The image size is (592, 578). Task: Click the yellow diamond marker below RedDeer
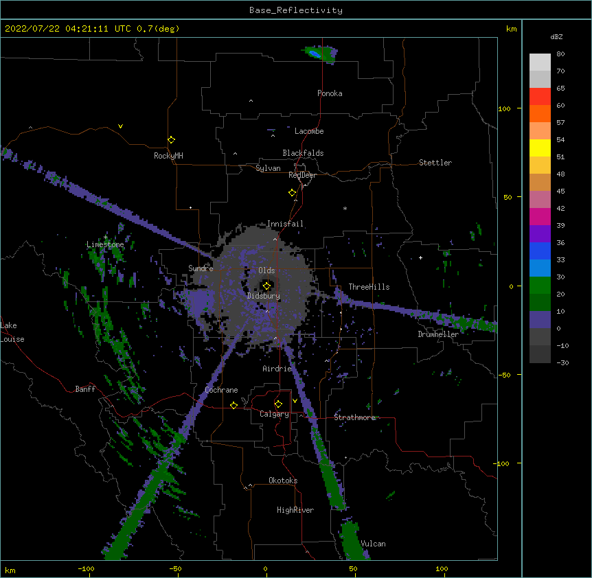(292, 193)
